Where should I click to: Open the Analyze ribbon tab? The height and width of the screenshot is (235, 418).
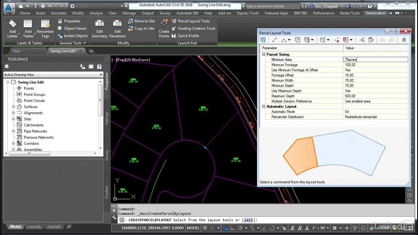pos(96,13)
